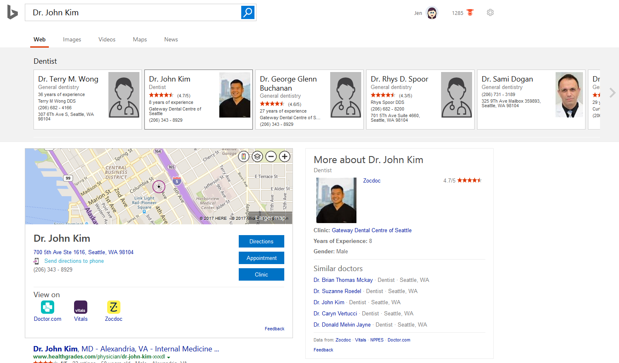Zoom in on the map
619x363 pixels.
tap(284, 156)
